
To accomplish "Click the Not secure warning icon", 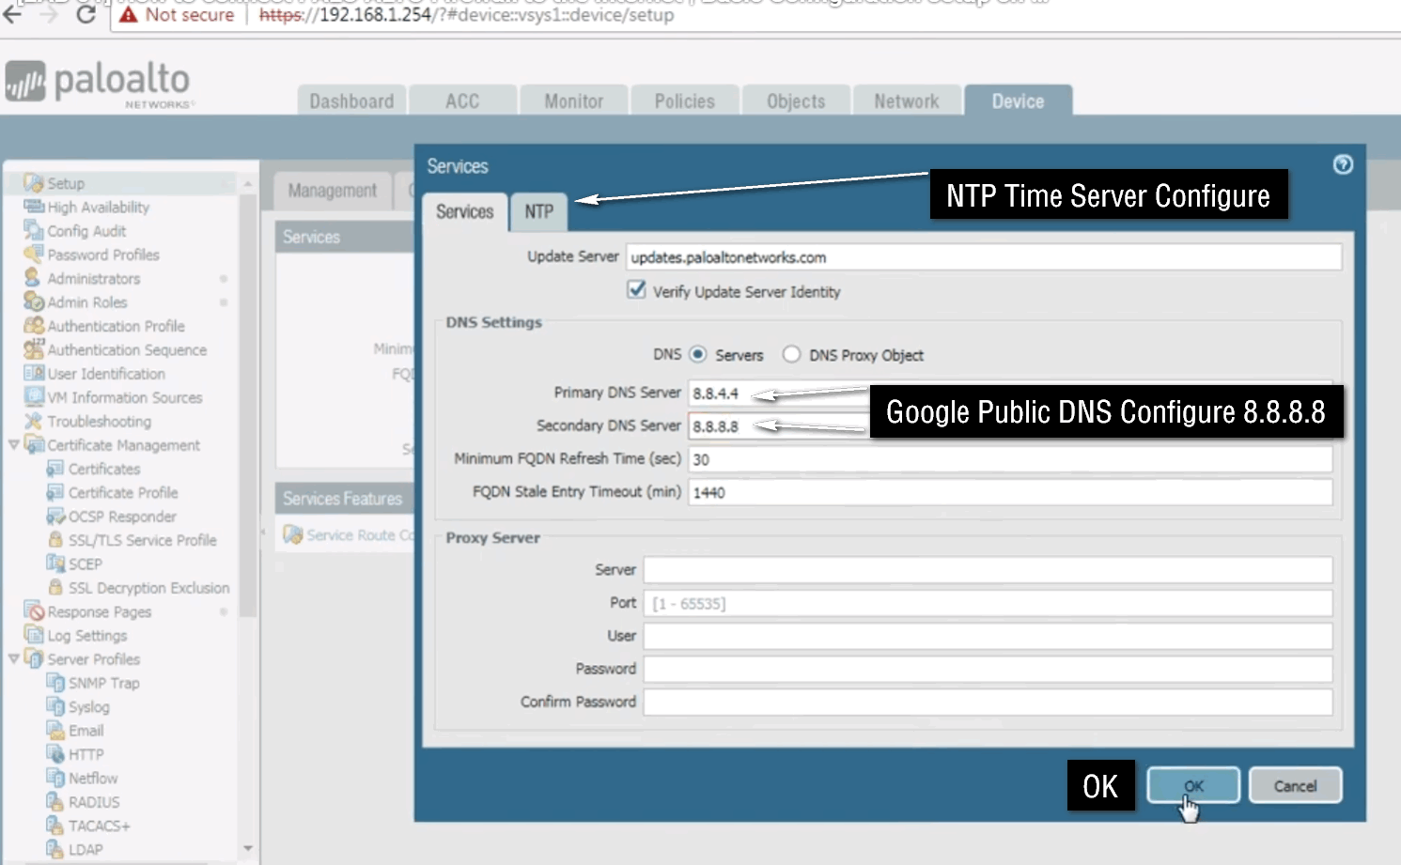I will tap(129, 15).
